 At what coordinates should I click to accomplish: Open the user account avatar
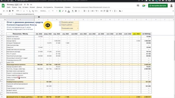[171, 5]
